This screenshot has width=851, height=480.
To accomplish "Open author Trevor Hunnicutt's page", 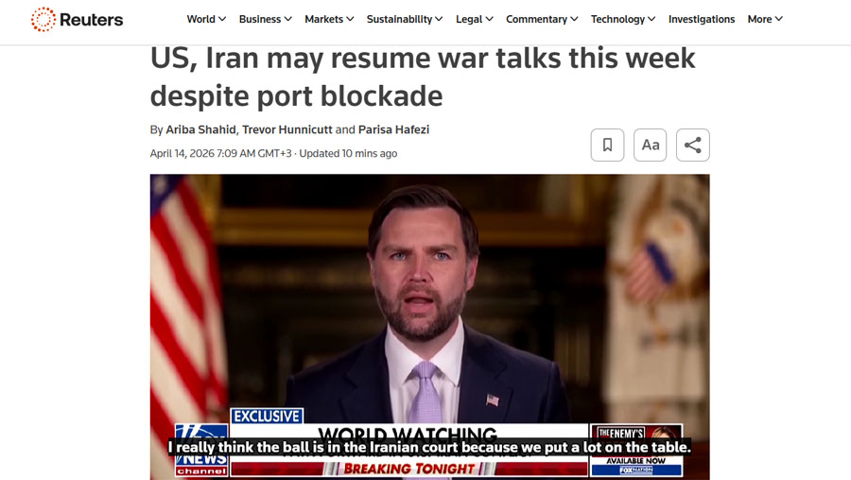I will point(287,129).
